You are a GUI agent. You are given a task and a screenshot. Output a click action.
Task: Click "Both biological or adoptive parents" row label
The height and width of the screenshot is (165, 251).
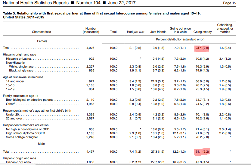(29, 100)
